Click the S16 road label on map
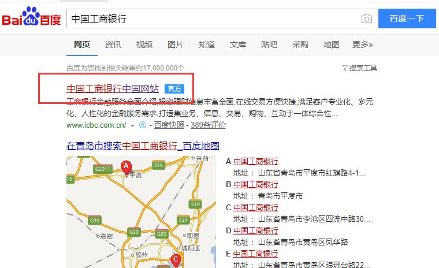Screen dimensions: 439x268 pyautogui.click(x=158, y=165)
